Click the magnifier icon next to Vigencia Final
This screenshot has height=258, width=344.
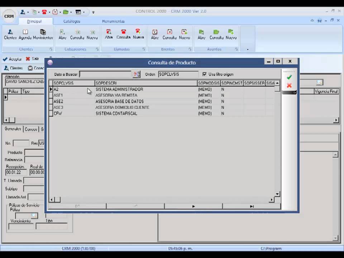pos(320,82)
